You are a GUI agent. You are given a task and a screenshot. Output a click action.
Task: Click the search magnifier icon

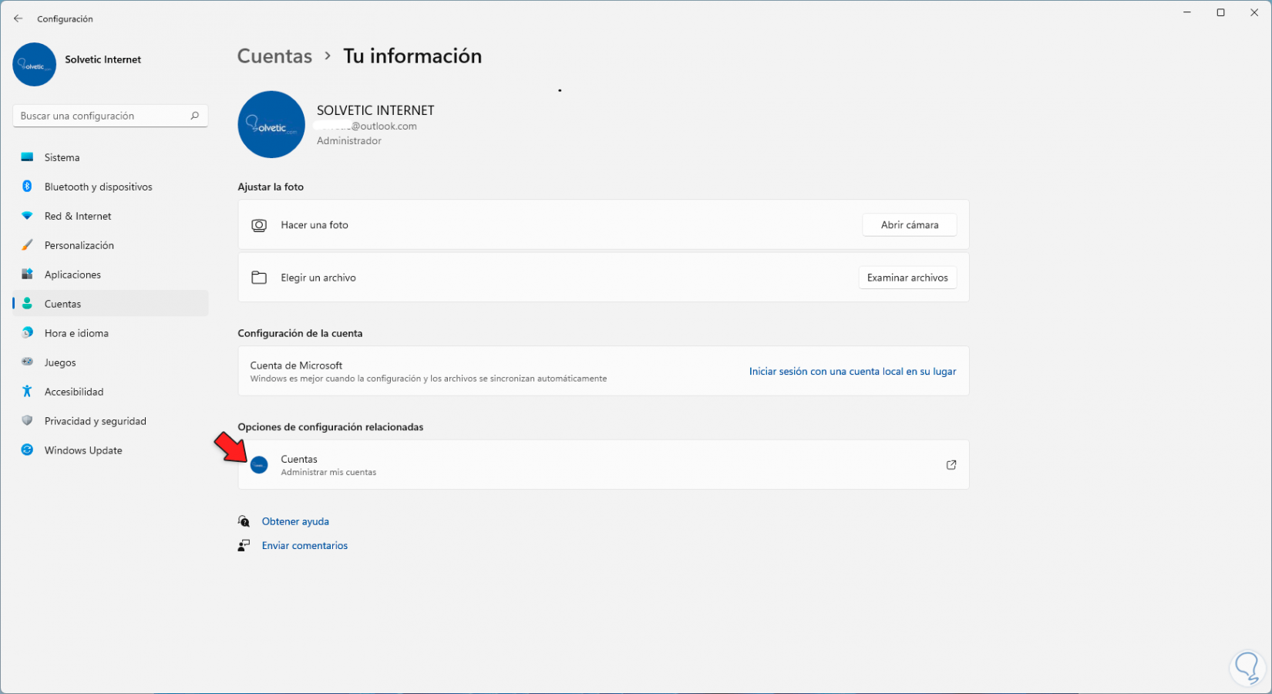click(194, 116)
